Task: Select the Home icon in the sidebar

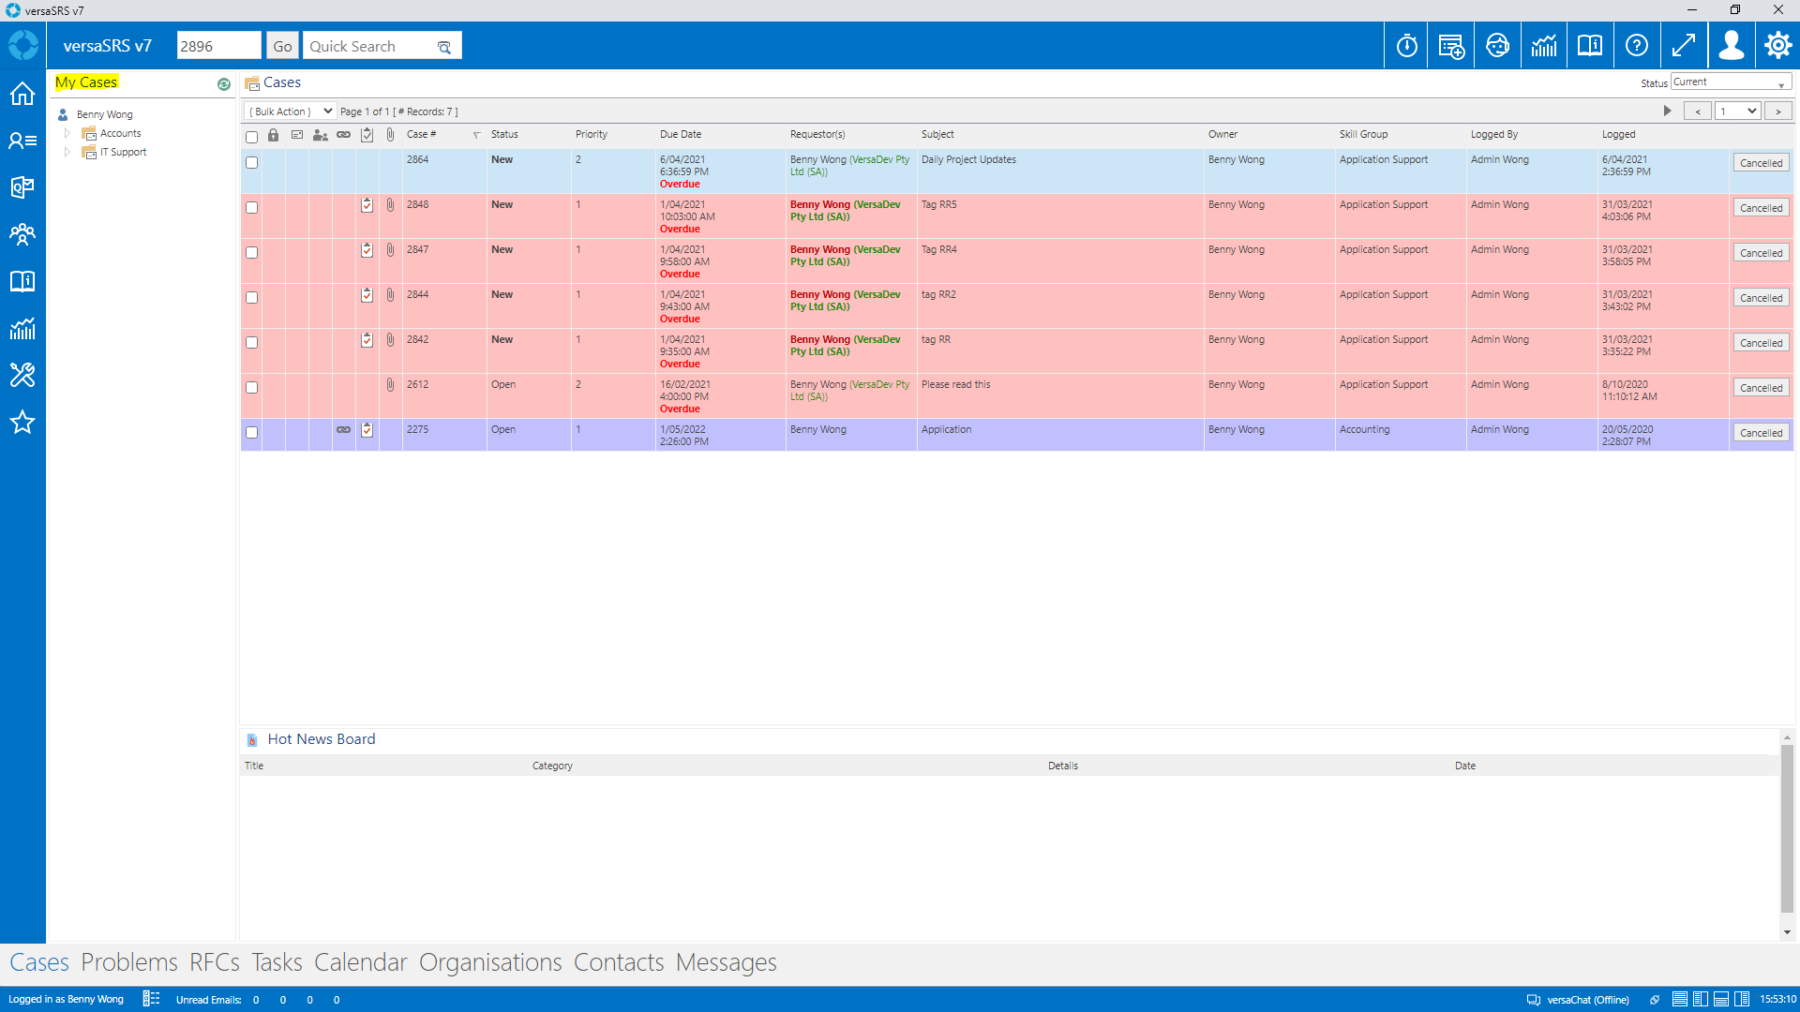Action: coord(22,94)
